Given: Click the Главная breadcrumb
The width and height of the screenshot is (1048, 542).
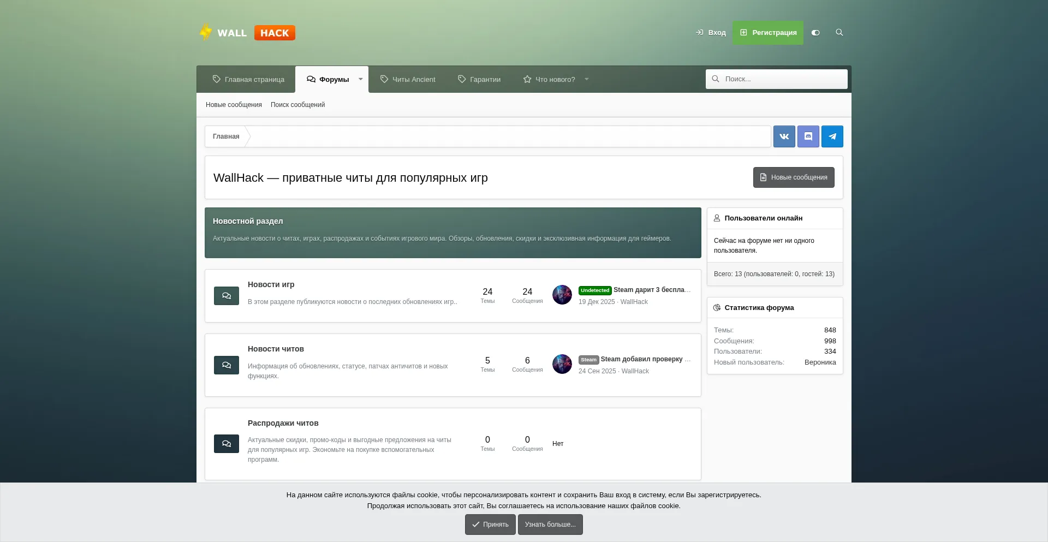Looking at the screenshot, I should [x=226, y=136].
